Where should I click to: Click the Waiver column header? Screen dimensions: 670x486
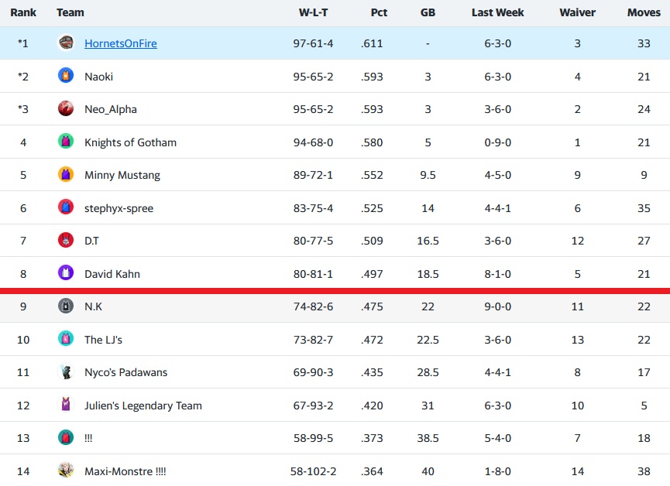577,12
